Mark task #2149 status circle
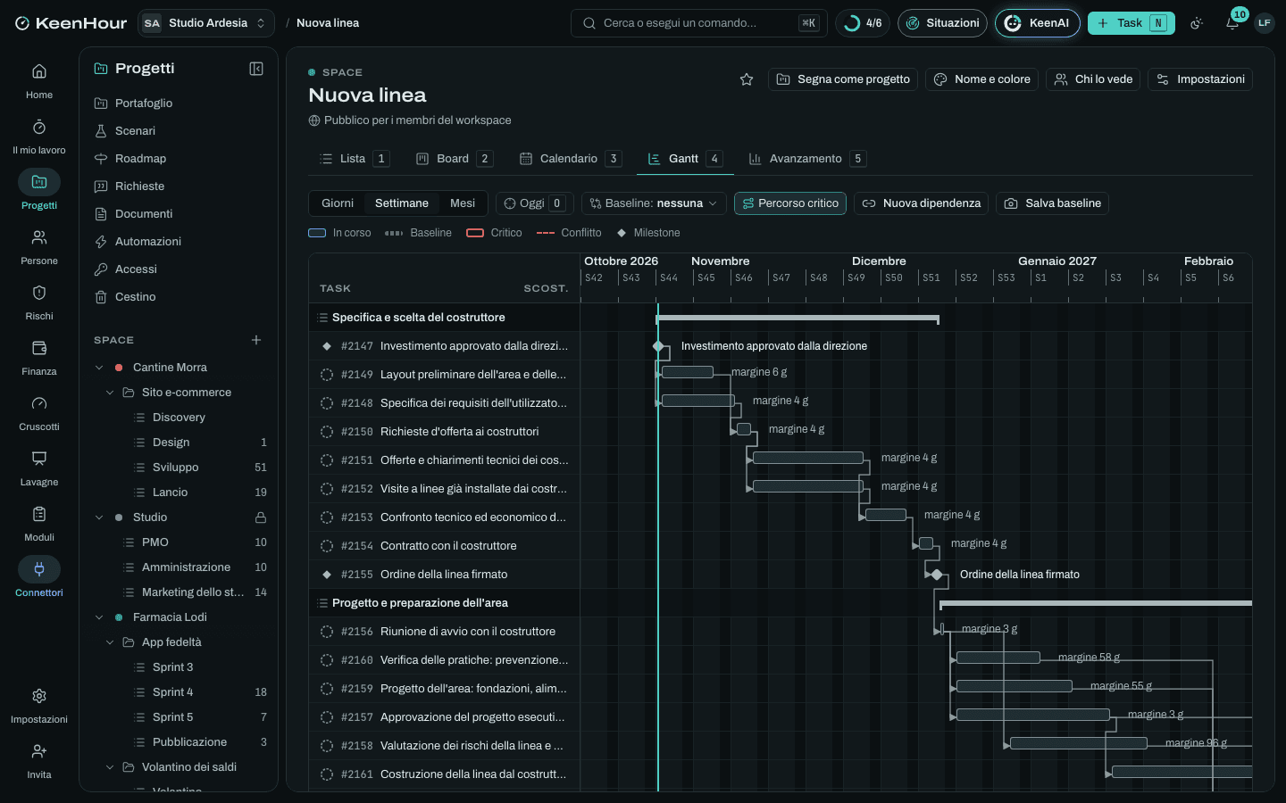The image size is (1286, 803). [x=327, y=375]
